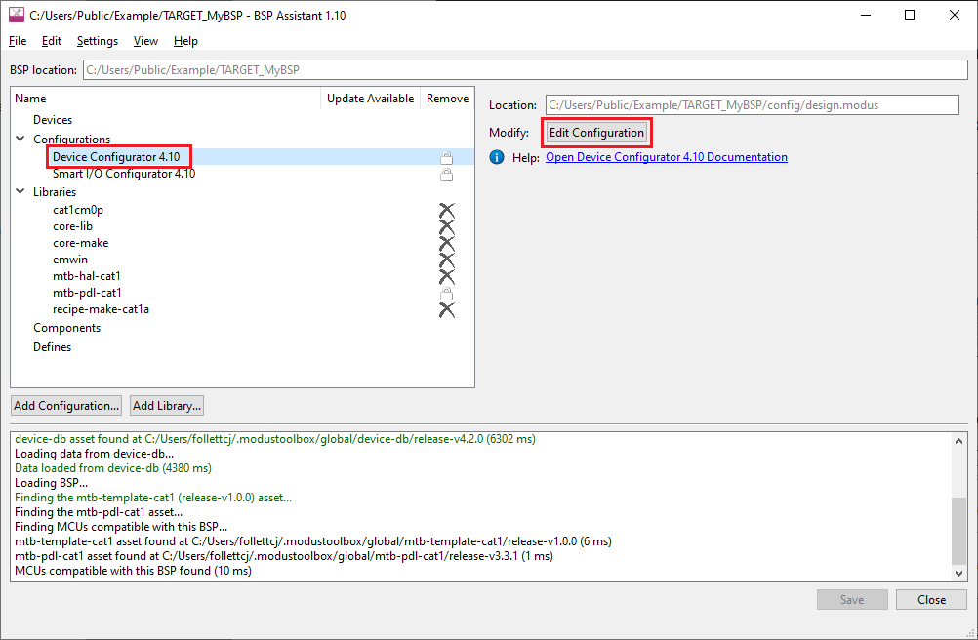Click the Update Available column header

(x=371, y=99)
